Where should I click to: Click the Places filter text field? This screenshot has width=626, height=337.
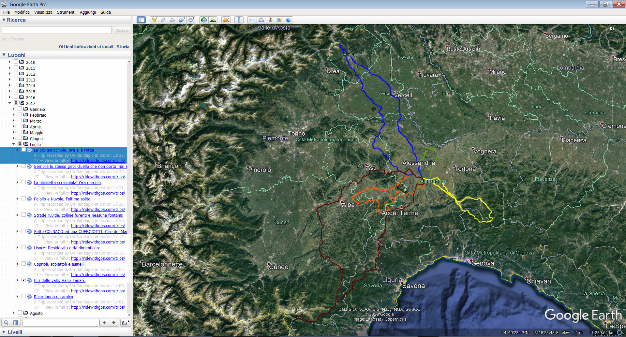(61, 323)
